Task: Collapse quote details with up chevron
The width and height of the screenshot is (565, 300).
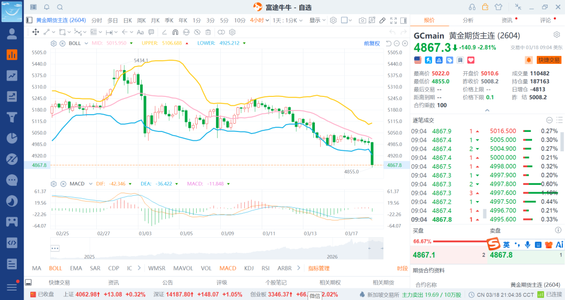Action: pos(487,110)
